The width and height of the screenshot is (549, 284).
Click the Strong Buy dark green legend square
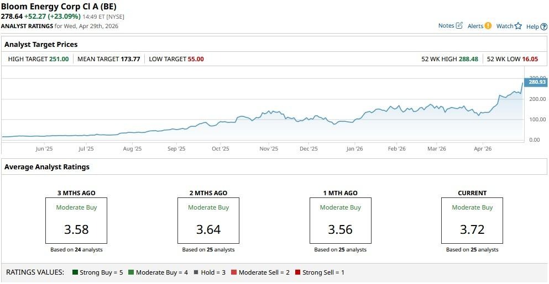pyautogui.click(x=76, y=272)
